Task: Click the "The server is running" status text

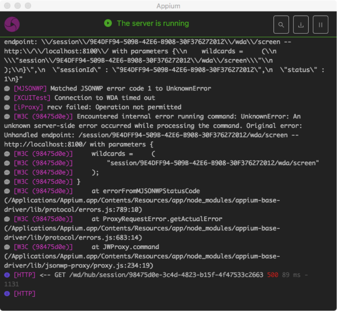Action: pyautogui.click(x=153, y=23)
